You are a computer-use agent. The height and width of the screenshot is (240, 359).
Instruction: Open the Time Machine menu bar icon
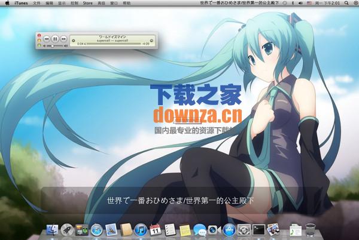point(285,3)
